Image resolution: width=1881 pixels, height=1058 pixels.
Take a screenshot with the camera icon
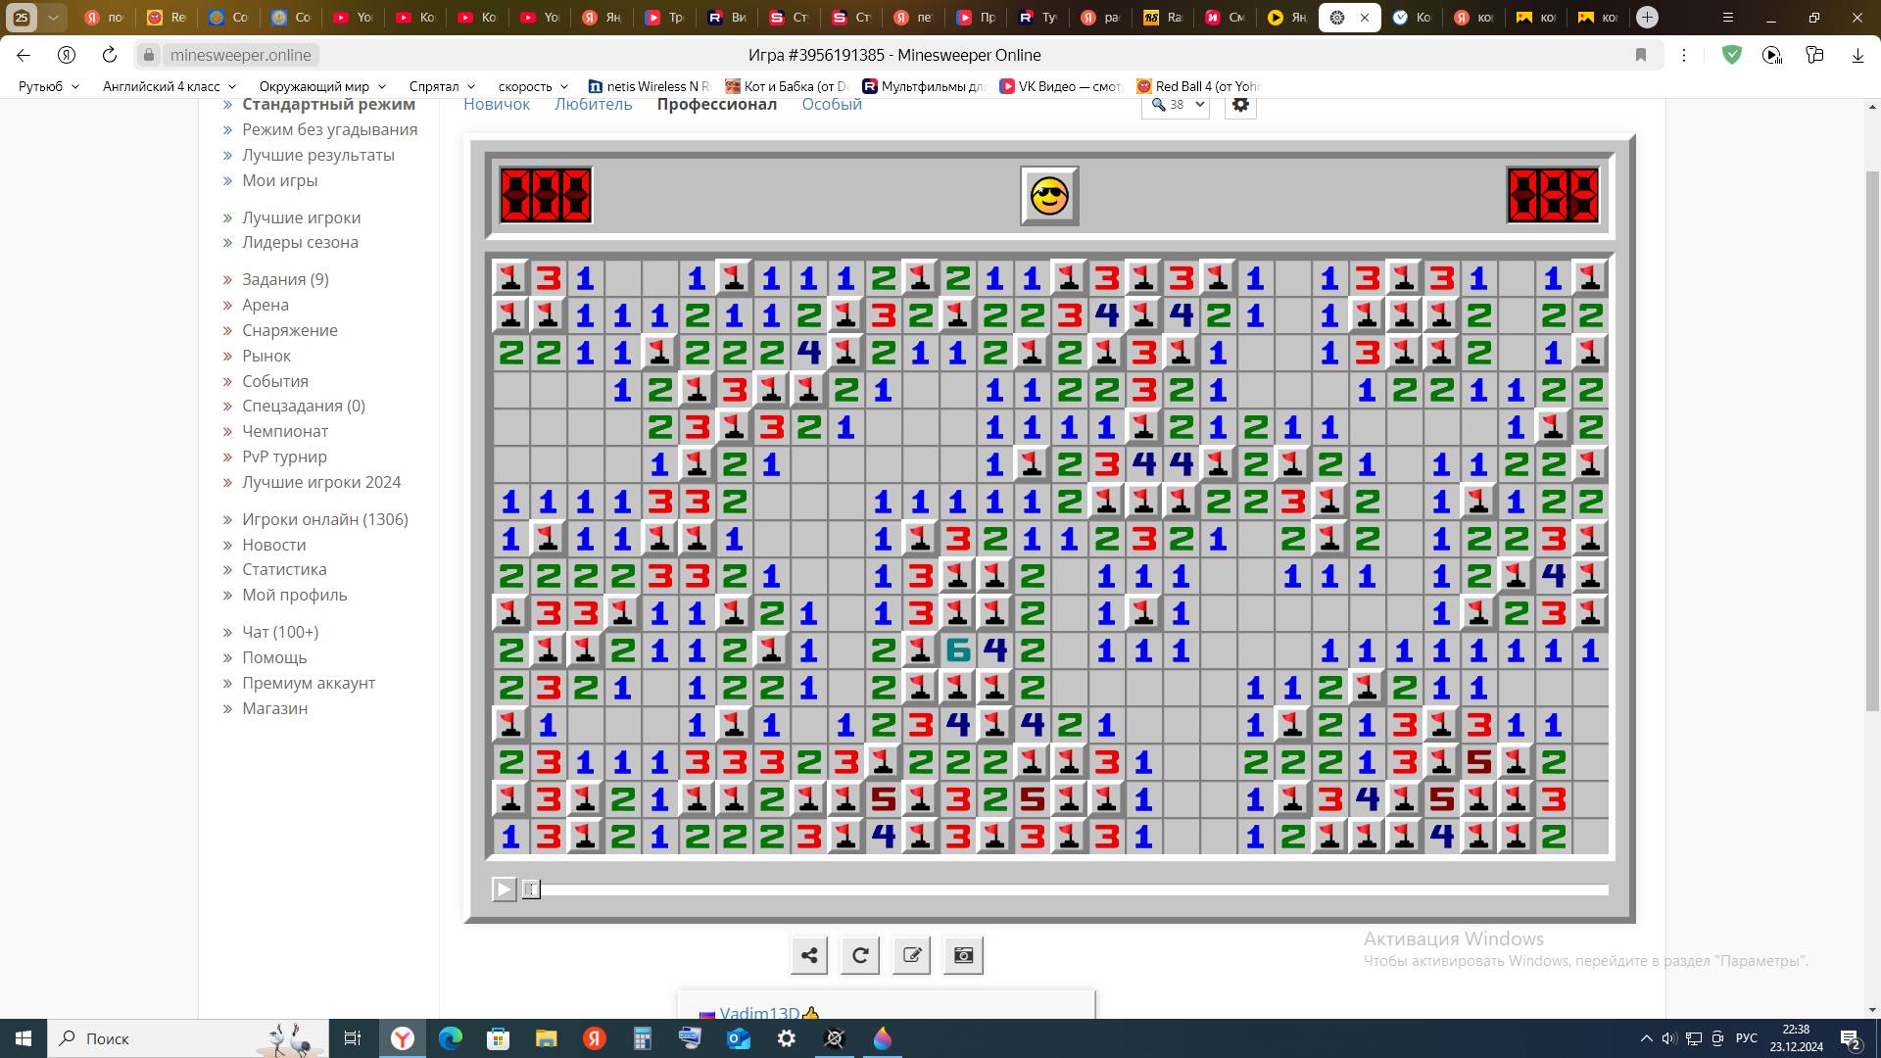pos(964,955)
